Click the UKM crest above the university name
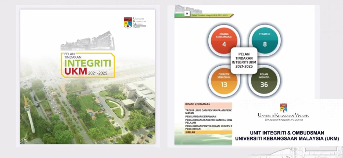 coord(283,108)
